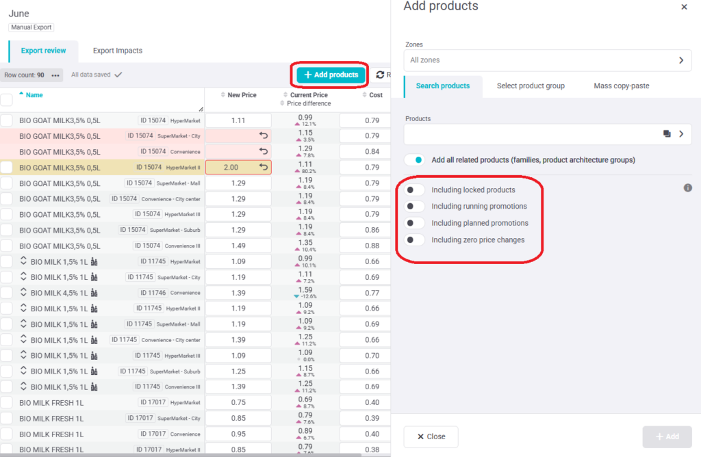The width and height of the screenshot is (701, 457).
Task: Expand BIO MILK 1,5% 1L SuperMarket - City family
Action: (23, 277)
